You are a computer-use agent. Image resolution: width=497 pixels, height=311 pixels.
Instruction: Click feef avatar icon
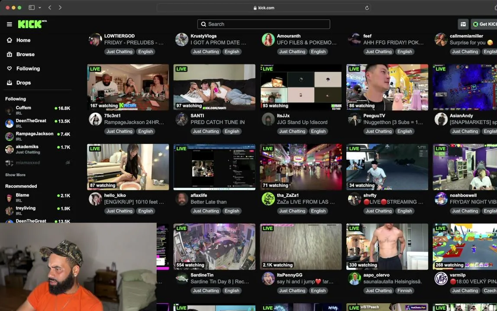click(x=355, y=40)
